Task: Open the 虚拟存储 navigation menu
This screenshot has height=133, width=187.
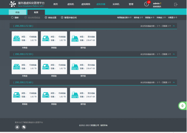Action: pyautogui.click(x=101, y=4)
